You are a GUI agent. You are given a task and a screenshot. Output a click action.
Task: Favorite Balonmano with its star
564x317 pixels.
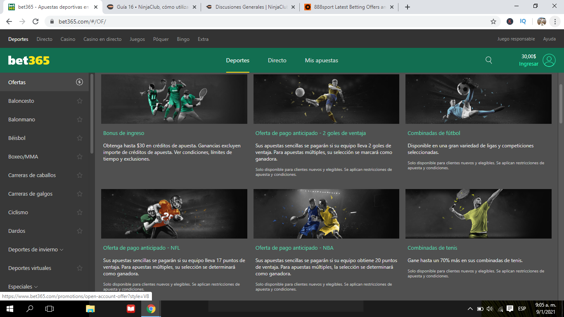point(80,119)
